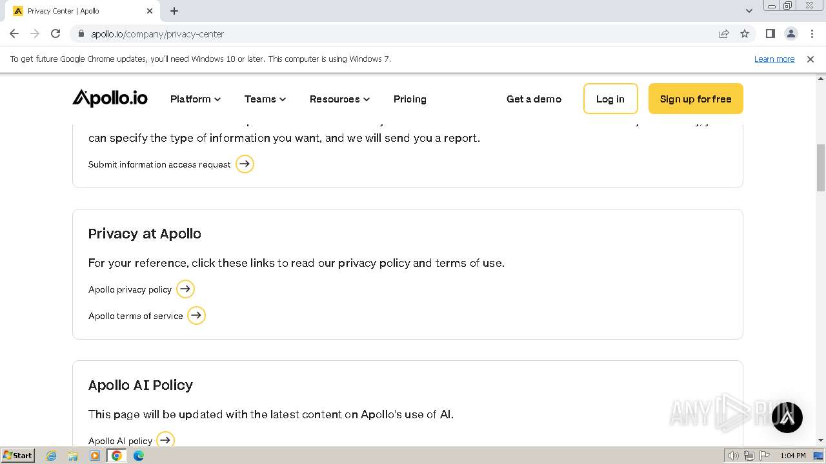The image size is (826, 464).
Task: Expand the Resources menu
Action: pos(339,99)
